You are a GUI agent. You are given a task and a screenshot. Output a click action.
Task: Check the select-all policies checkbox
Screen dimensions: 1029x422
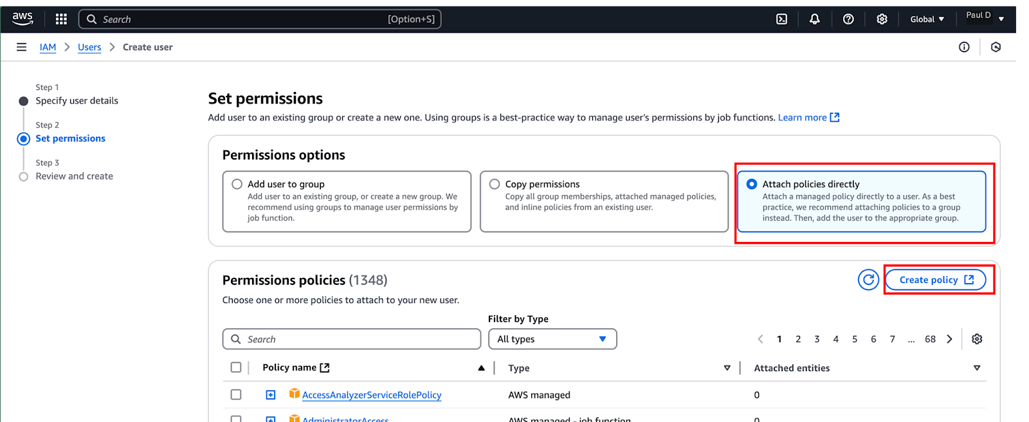pos(236,367)
